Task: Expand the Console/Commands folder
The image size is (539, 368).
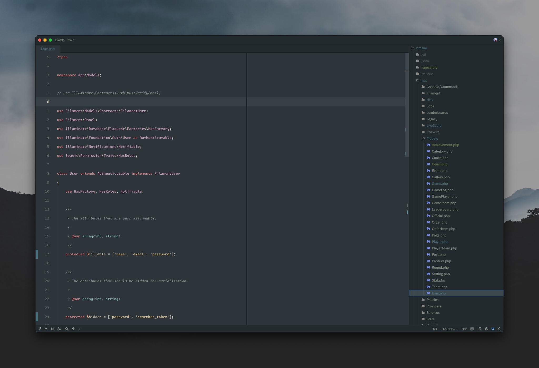Action: pyautogui.click(x=456, y=87)
